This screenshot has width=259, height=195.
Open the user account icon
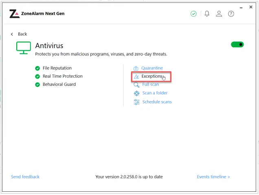(x=219, y=14)
